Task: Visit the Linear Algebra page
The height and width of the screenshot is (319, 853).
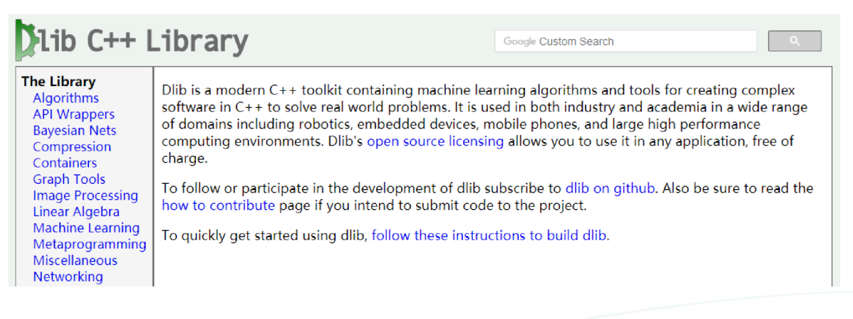Action: click(x=76, y=212)
